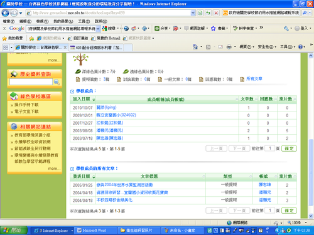Open member link dated 2010/10/07
Screen dimensions: 314x235
coord(106,107)
